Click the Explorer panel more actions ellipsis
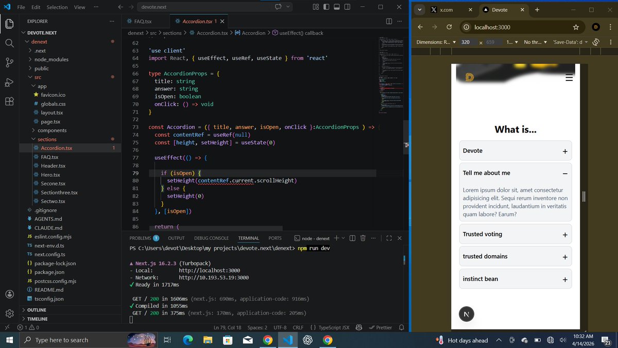Viewport: 618px width, 348px height. 112,21
